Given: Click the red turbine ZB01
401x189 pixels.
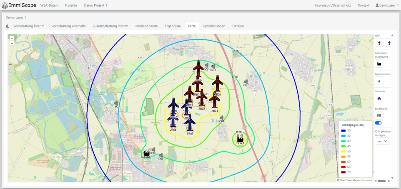Looking at the screenshot, I should tap(190, 94).
